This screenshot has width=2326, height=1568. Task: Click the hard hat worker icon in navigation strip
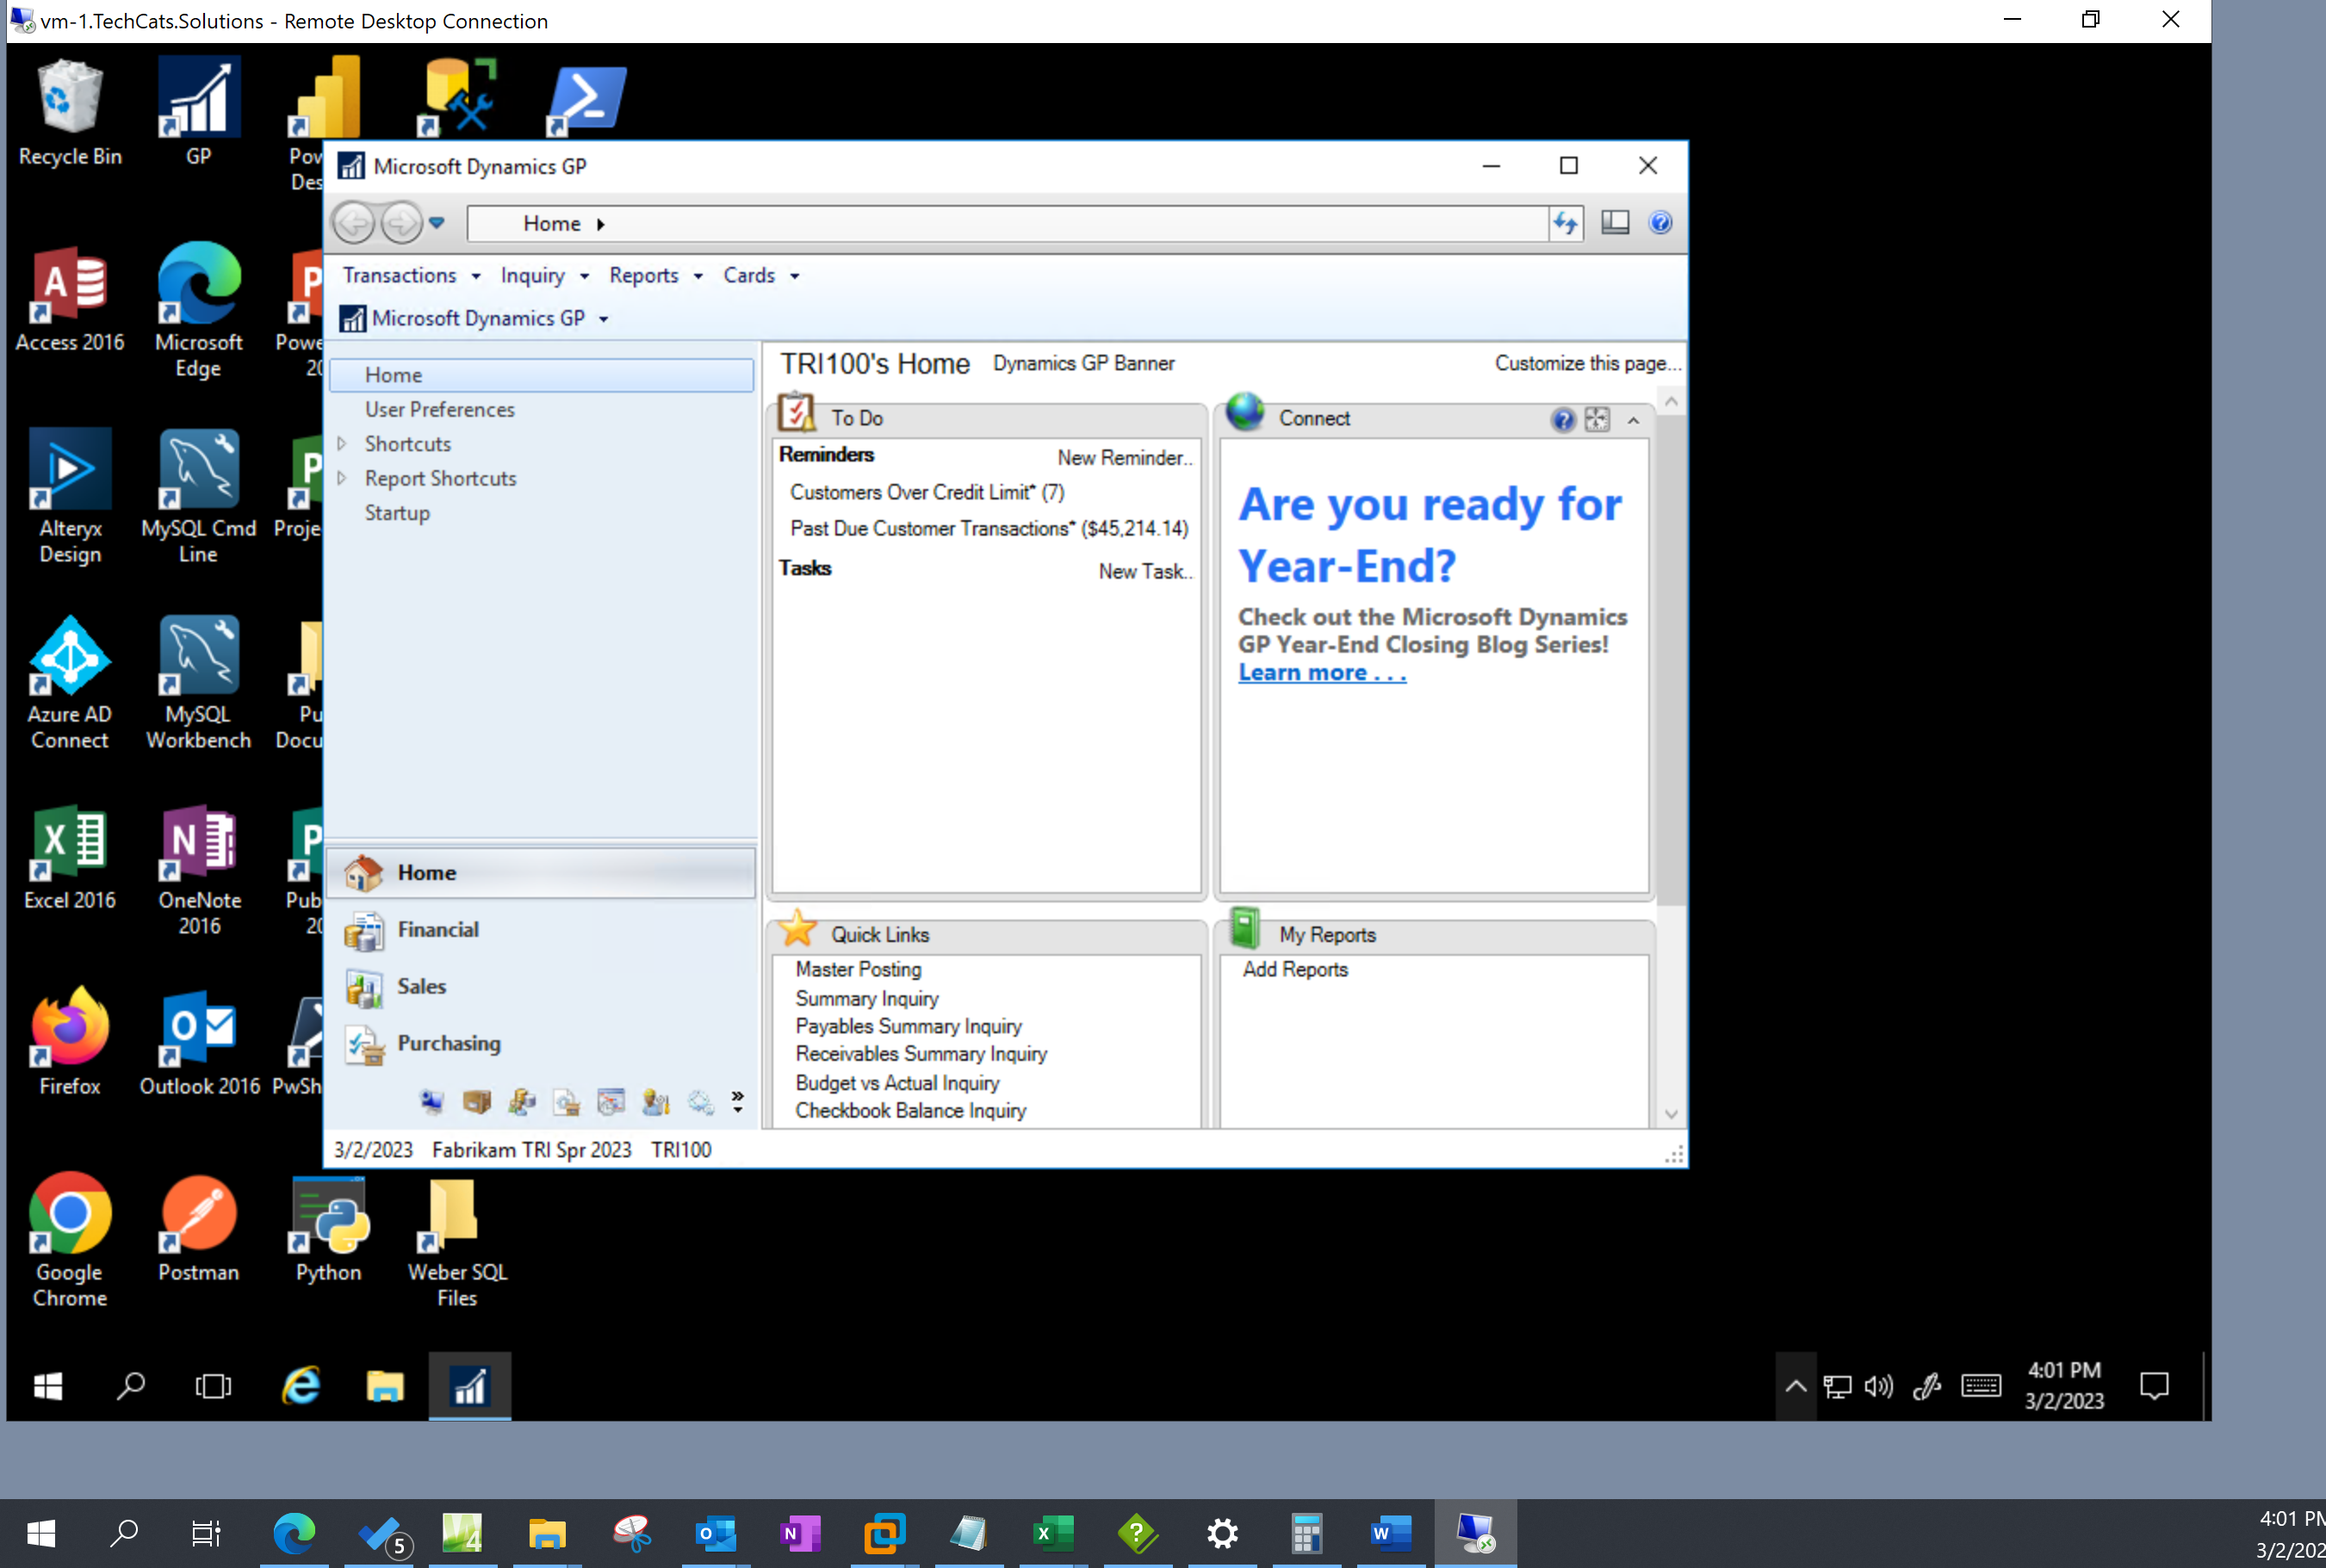pos(656,1101)
